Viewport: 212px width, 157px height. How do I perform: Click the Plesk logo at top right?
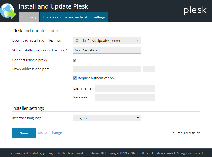pos(195,10)
